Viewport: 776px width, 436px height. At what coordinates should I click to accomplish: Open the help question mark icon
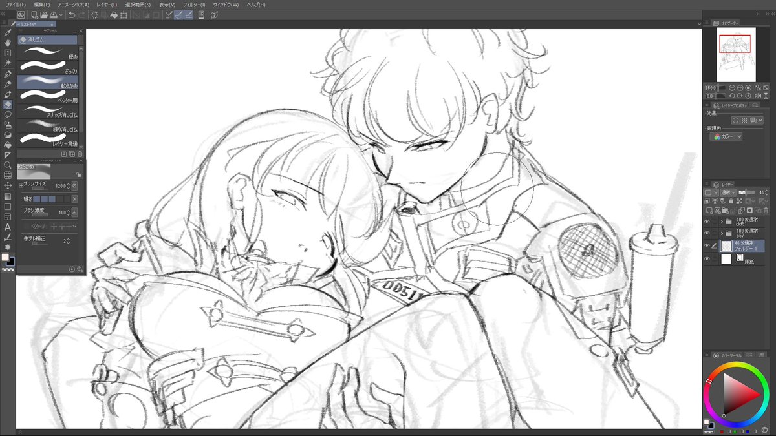[214, 15]
